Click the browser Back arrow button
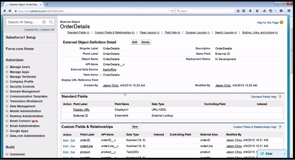Image resolution: width=295 pixels, height=160 pixels. (5, 11)
